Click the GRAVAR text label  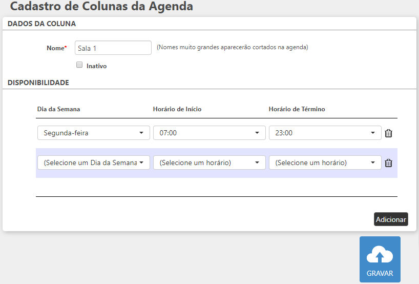pyautogui.click(x=380, y=273)
